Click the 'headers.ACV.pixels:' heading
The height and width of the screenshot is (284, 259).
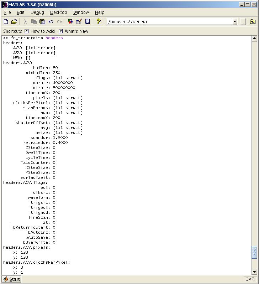click(27, 247)
